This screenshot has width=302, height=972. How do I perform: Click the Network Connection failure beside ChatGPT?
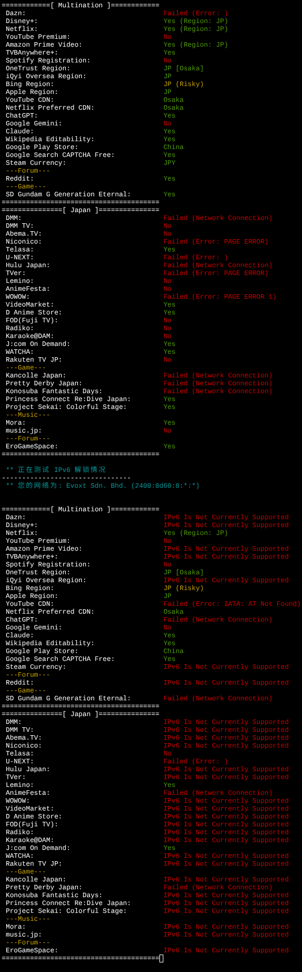click(x=218, y=619)
